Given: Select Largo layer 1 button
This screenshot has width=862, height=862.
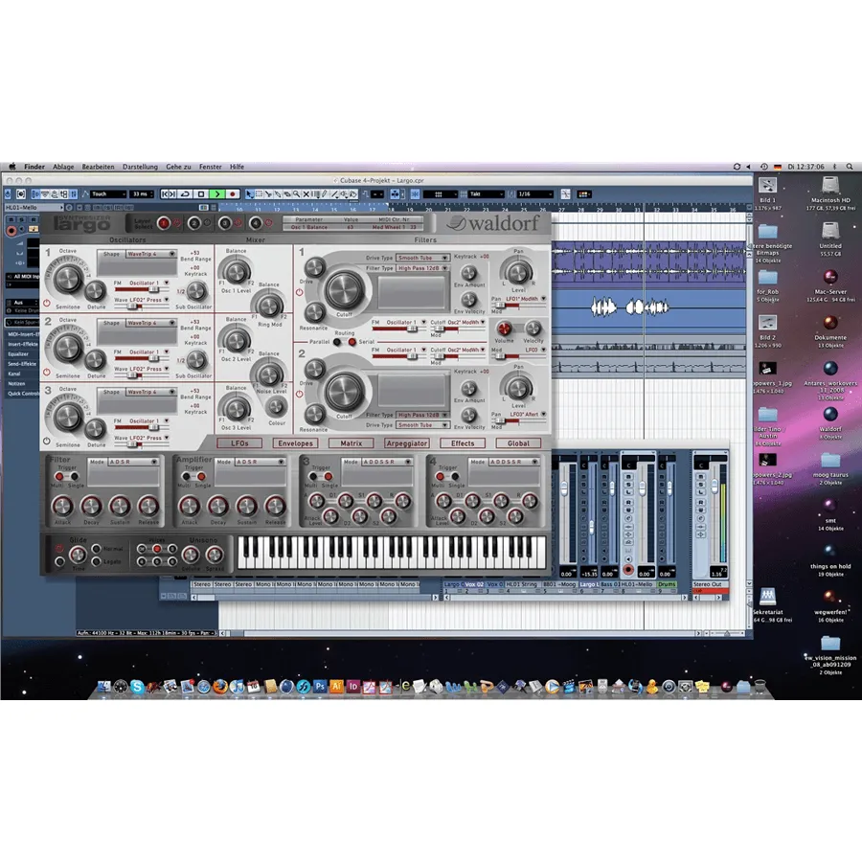Looking at the screenshot, I should [x=163, y=223].
